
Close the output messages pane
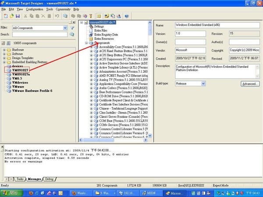[x=2, y=147]
